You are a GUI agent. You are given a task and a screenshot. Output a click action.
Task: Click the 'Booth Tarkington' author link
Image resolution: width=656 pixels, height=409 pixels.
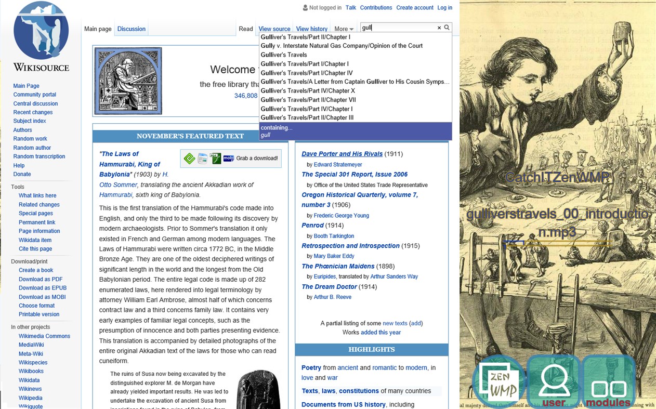pos(334,236)
